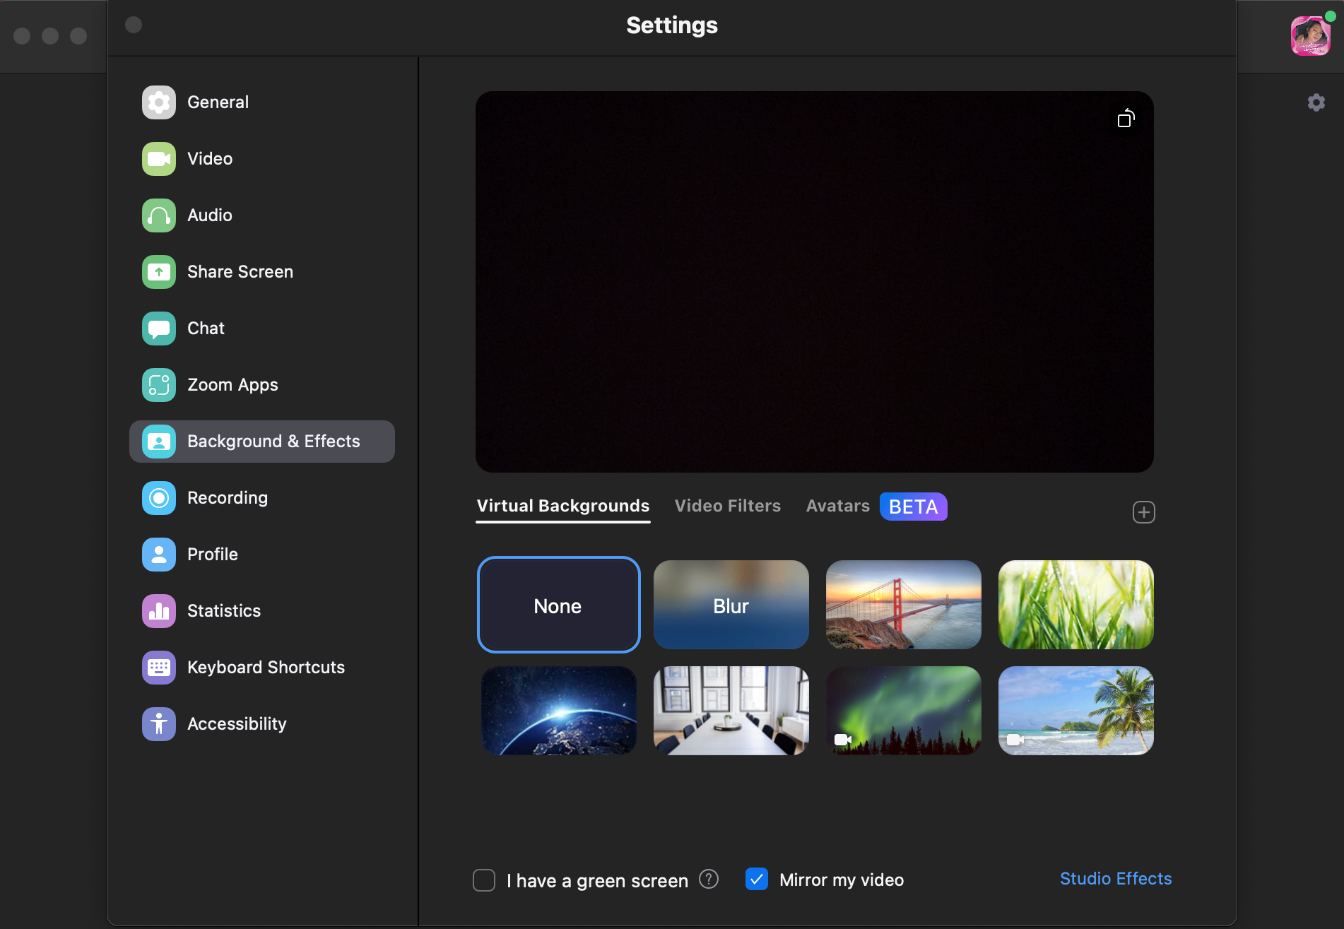Open Zoom Apps settings
This screenshot has height=929, width=1344.
coord(232,385)
